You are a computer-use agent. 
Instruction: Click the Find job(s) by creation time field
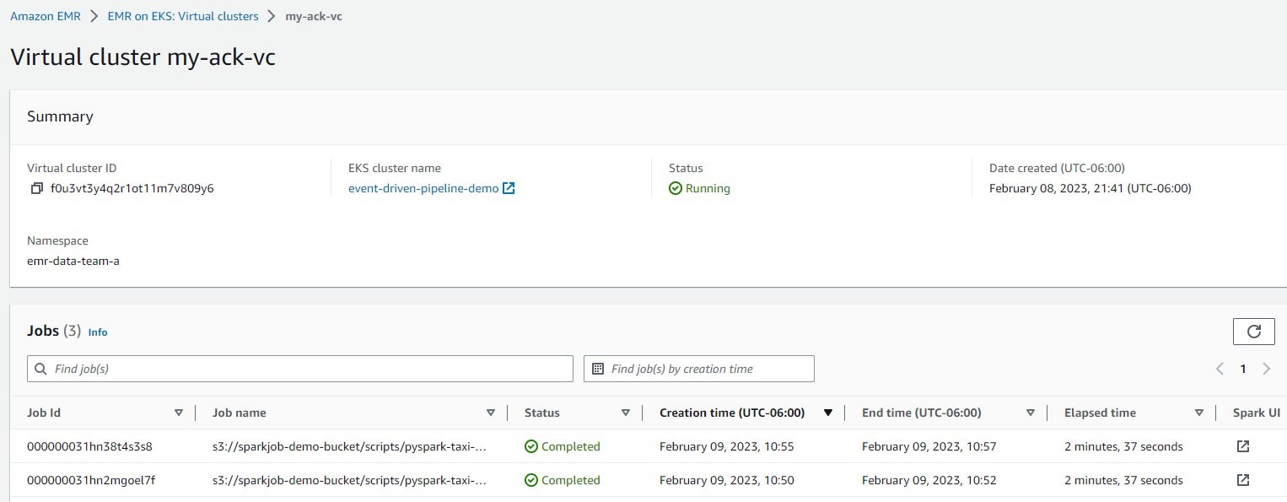(x=699, y=369)
